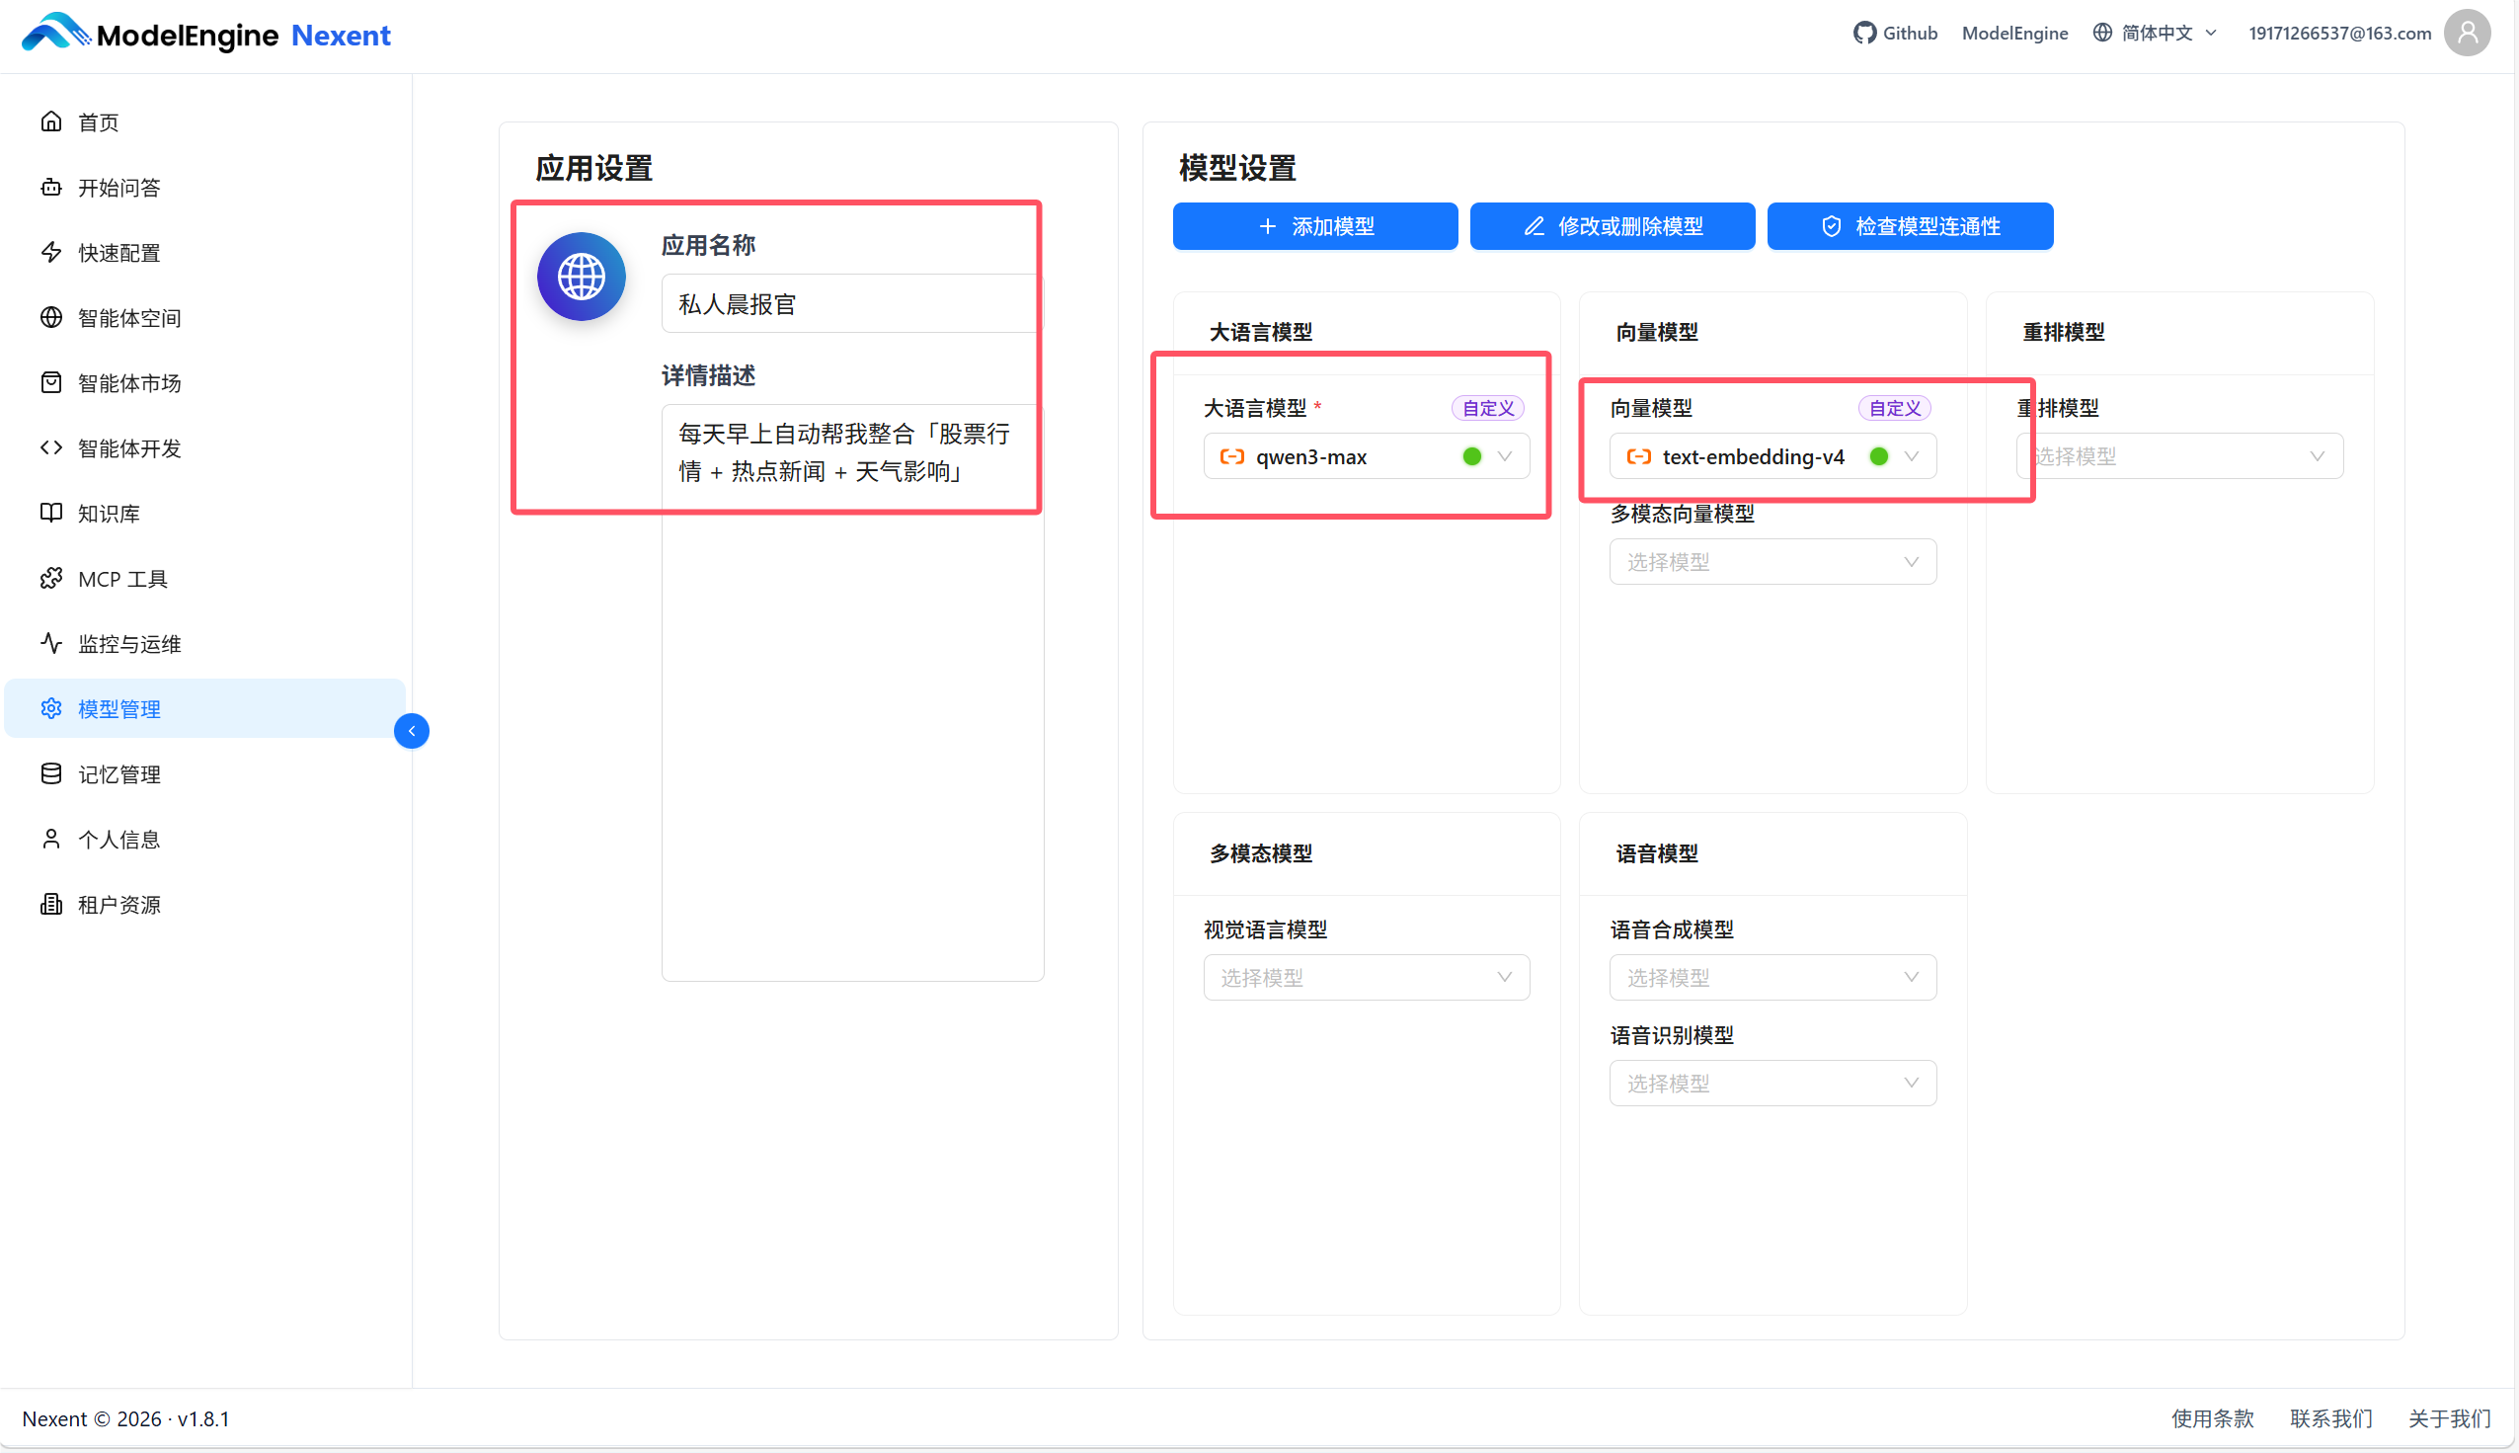Click the 应用名称 input field with 私人晨报官

(851, 303)
